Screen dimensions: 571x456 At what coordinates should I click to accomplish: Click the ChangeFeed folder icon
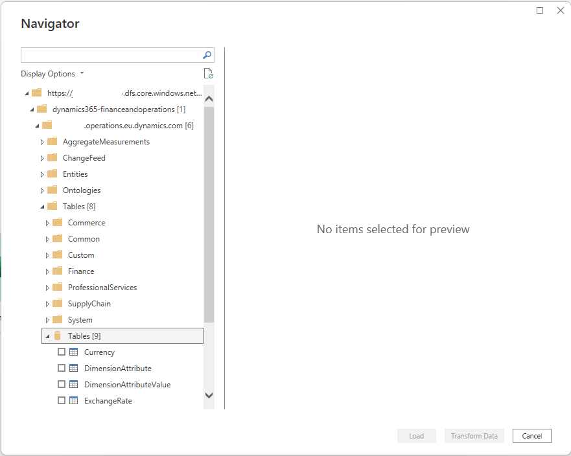[52, 157]
